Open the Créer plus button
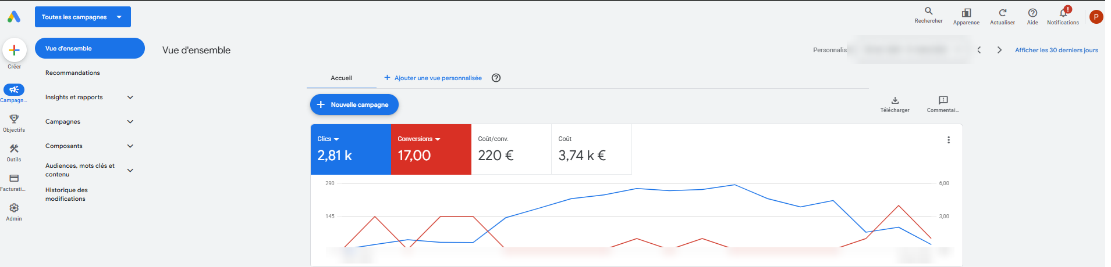The image size is (1111, 267). coord(15,50)
